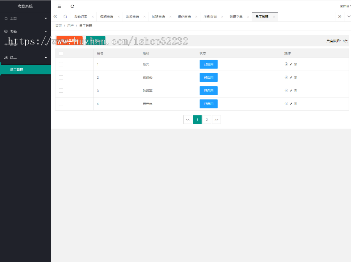Click the trash delete icon in row 4
The image size is (351, 262).
(x=296, y=104)
